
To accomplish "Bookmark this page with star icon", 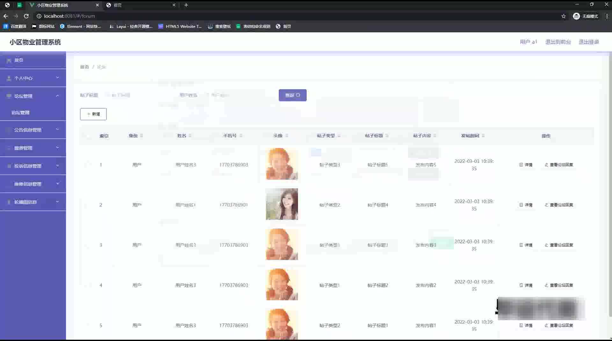I will coord(564,16).
